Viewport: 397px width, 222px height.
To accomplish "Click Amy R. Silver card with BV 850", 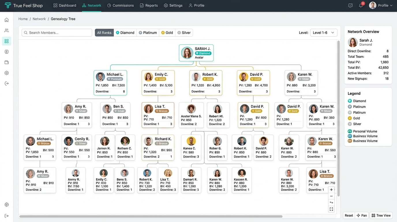I will [77, 115].
